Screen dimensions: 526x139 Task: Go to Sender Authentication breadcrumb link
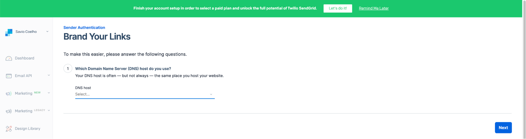click(x=84, y=28)
